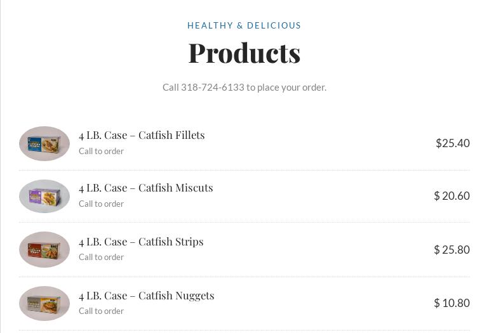Click the phone number 318-724-6133 text
The height and width of the screenshot is (333, 489).
click(x=212, y=88)
